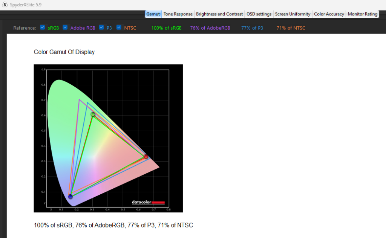
Task: Click the orange "71% of NTSC" result
Action: coord(291,28)
